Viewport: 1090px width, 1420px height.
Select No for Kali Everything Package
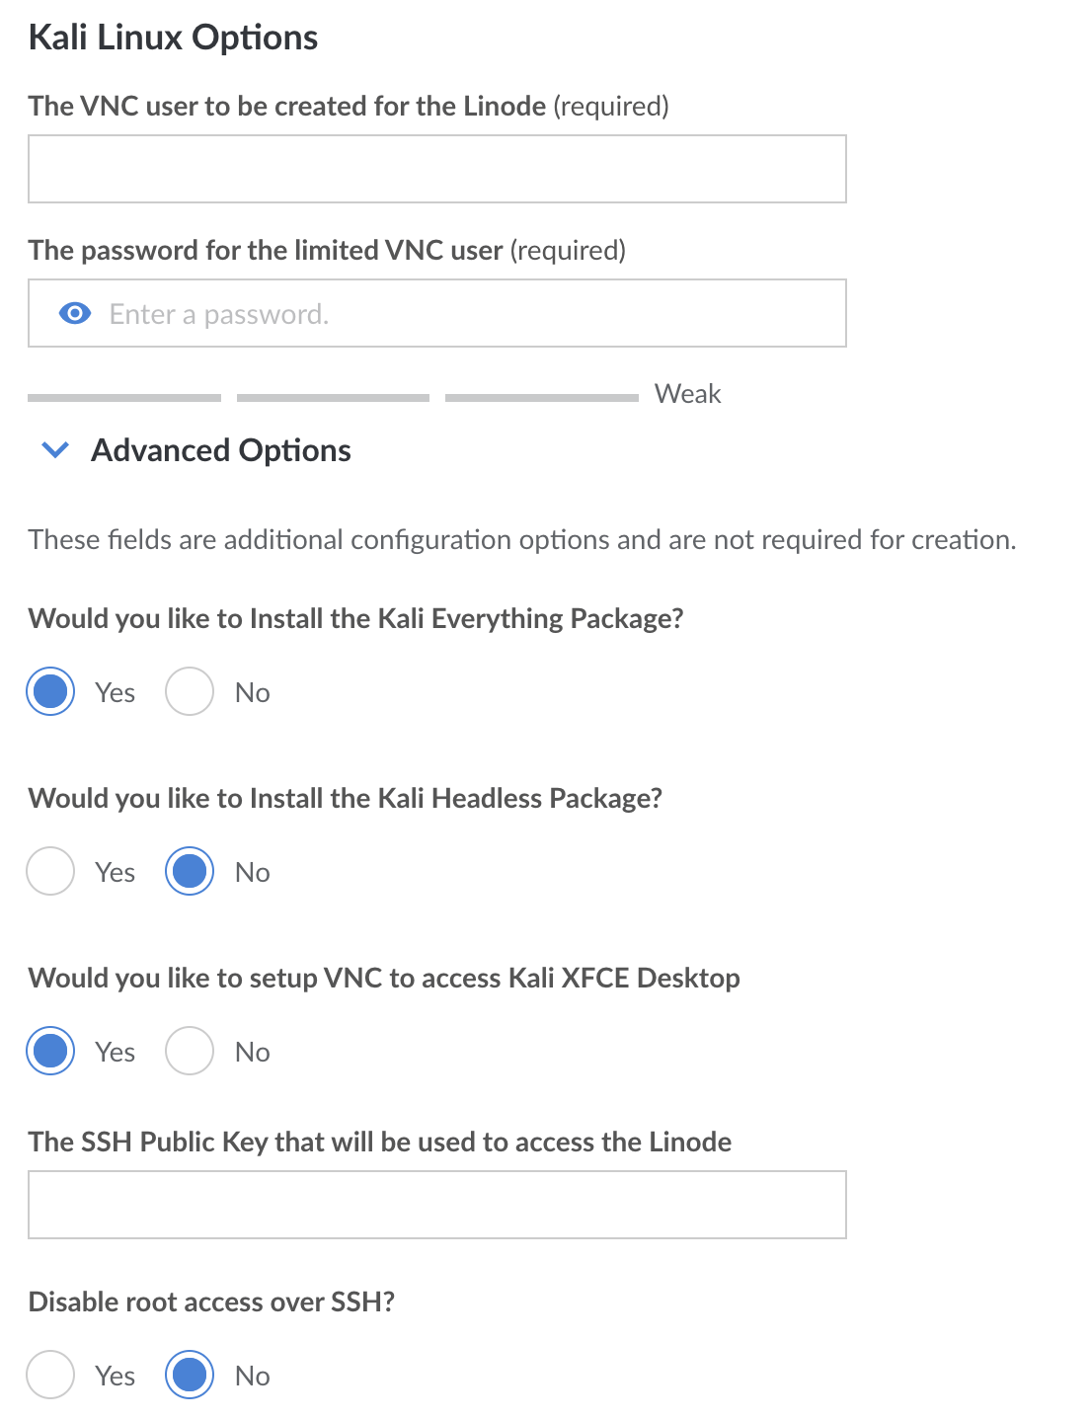point(190,691)
